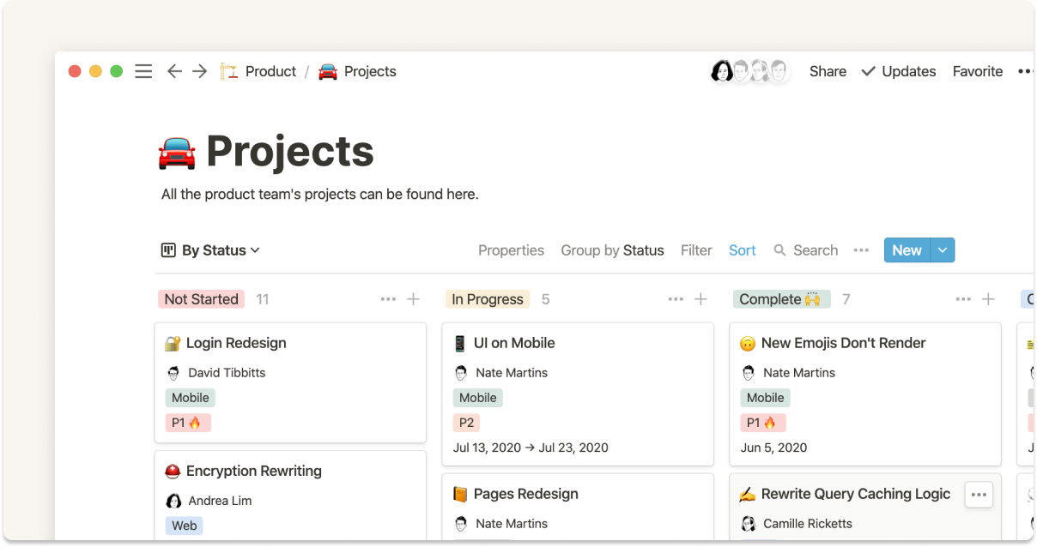Image resolution: width=1037 pixels, height=547 pixels.
Task: Open the Login Redesign card
Action: tap(290, 382)
